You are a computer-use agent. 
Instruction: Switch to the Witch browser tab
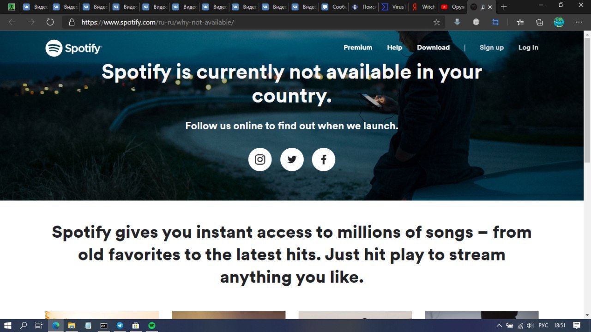click(x=423, y=7)
